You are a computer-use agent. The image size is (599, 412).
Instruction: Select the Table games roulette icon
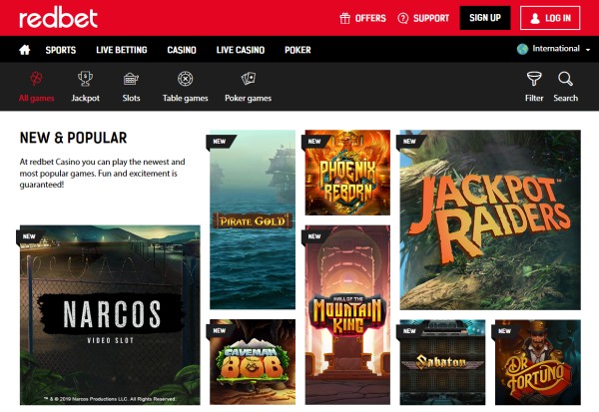click(x=186, y=79)
